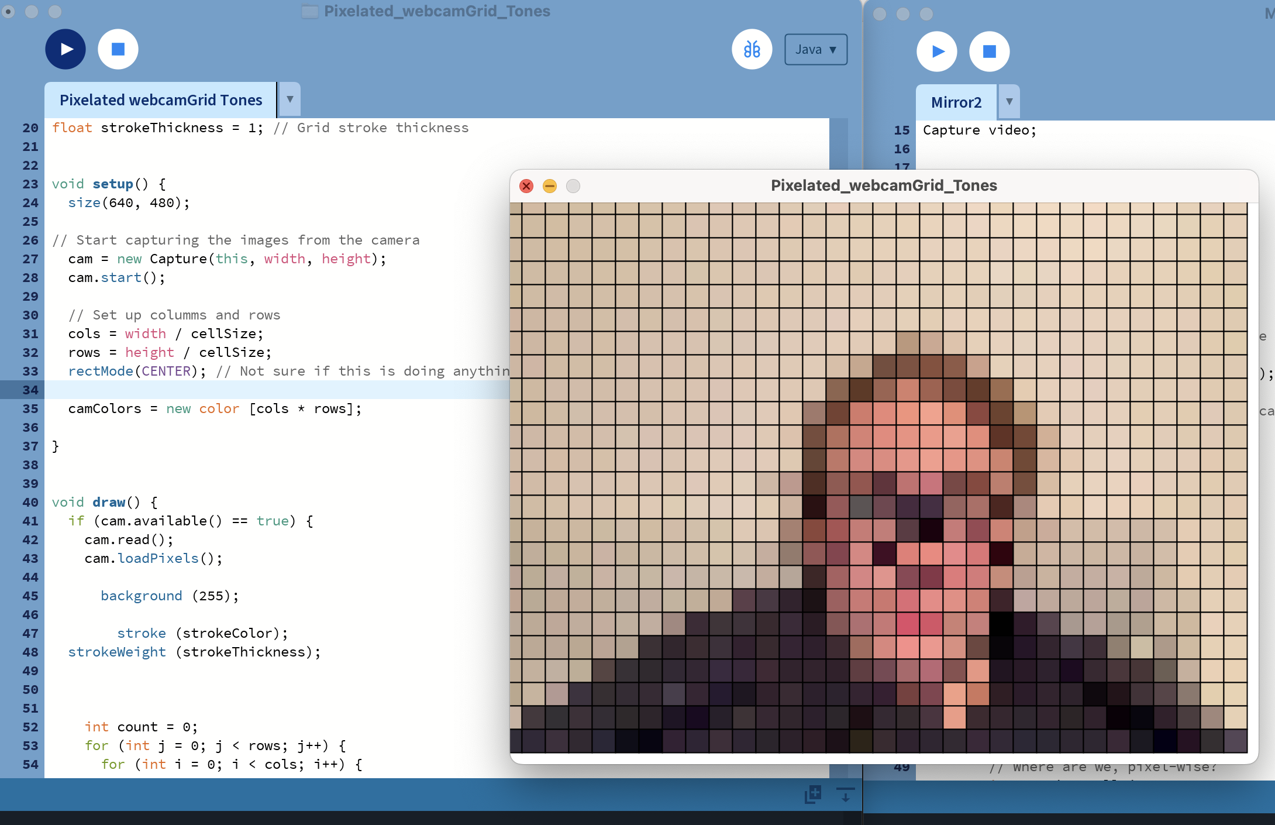The width and height of the screenshot is (1275, 825).
Task: Run the Pixelated_webcamGrid_Tones sketch
Action: [65, 49]
